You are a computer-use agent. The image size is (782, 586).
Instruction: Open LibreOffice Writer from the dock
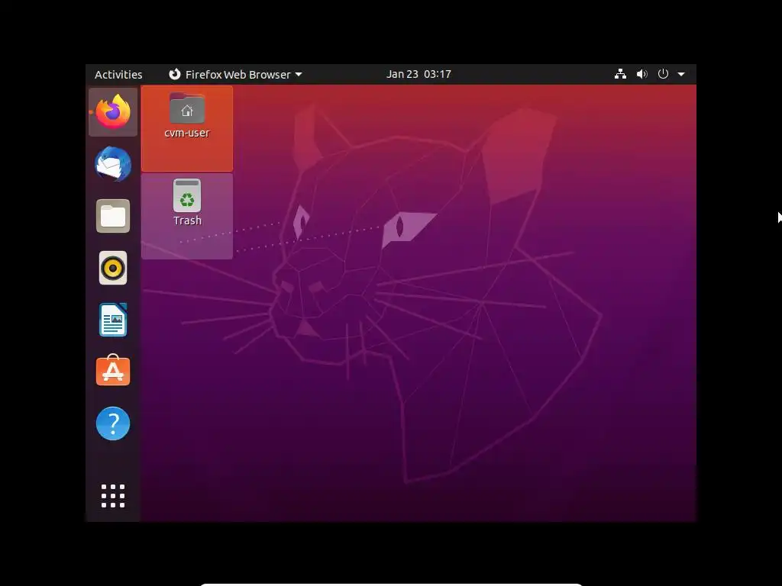pyautogui.click(x=113, y=320)
